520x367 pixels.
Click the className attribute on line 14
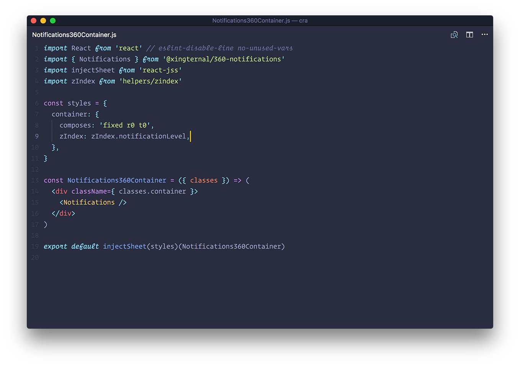point(90,191)
